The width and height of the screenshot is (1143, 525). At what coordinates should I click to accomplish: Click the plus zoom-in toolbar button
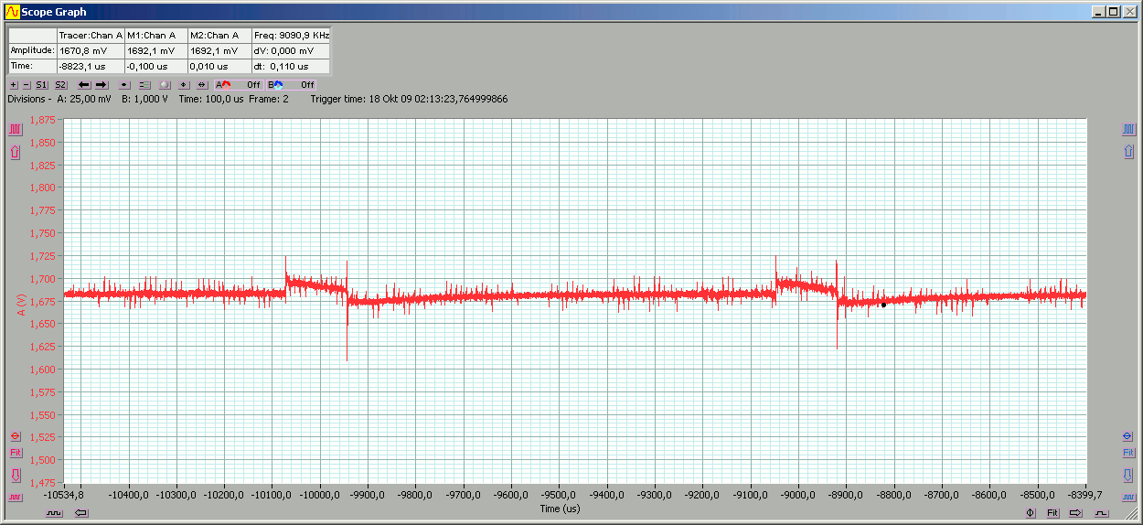14,84
